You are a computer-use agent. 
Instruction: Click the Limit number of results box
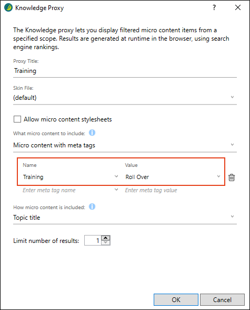tap(93, 240)
